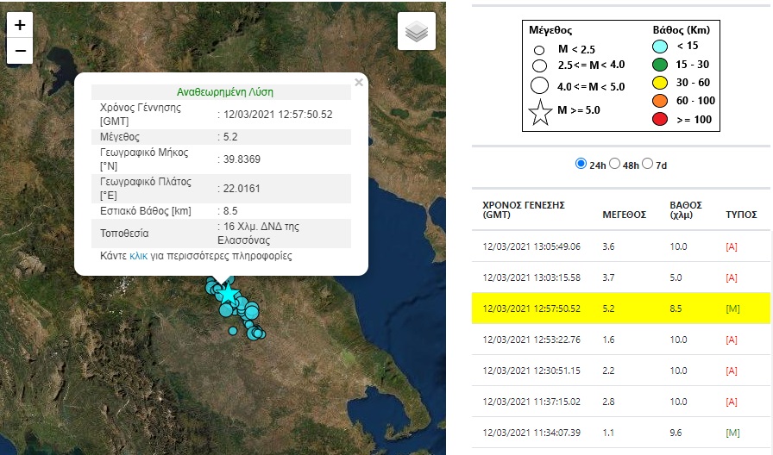This screenshot has width=773, height=455.
Task: Click the largest magnitude circle in legend
Action: click(540, 85)
